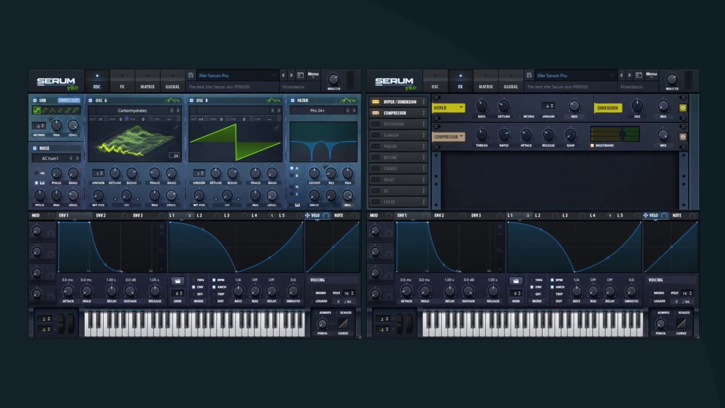This screenshot has width=725, height=408.
Task: Click next filter type arrow
Action: [x=355, y=110]
